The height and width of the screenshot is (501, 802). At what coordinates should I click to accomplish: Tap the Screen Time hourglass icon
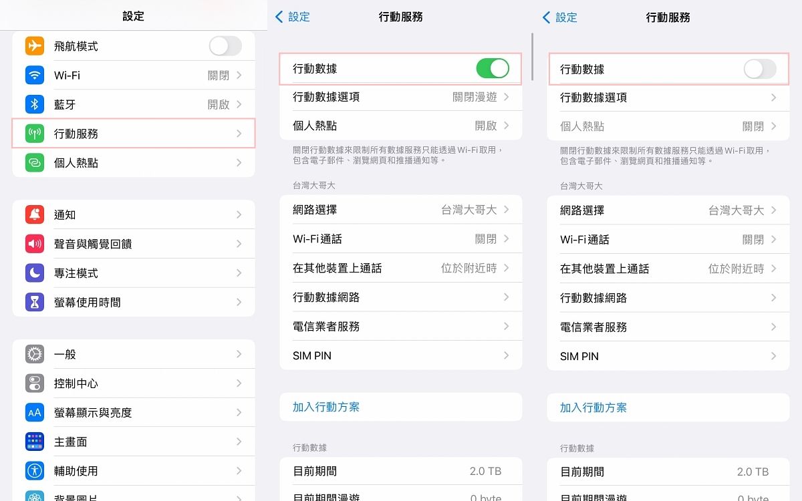[x=35, y=302]
